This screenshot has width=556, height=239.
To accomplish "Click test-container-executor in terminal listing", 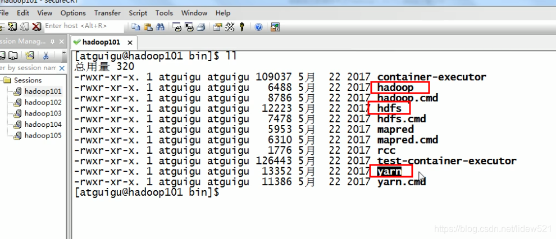I will tap(447, 161).
